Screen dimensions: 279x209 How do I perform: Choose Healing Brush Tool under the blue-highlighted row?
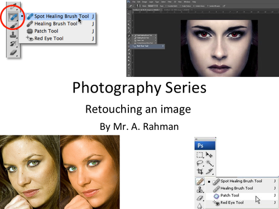tap(57, 23)
